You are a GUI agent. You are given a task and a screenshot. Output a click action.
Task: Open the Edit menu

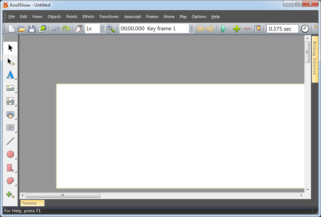click(23, 17)
